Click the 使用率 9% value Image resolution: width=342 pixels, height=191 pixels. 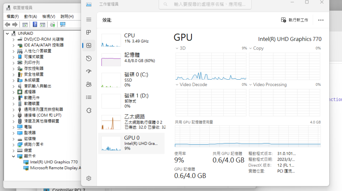point(179,160)
